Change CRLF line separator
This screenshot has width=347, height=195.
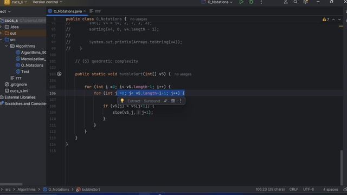[x=294, y=190]
